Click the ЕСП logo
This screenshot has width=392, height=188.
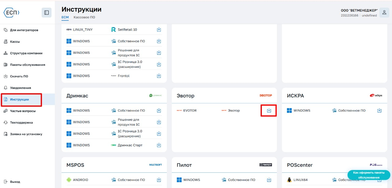click(11, 13)
